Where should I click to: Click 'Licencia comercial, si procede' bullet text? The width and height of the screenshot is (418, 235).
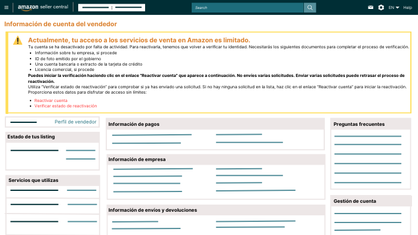pos(64,69)
